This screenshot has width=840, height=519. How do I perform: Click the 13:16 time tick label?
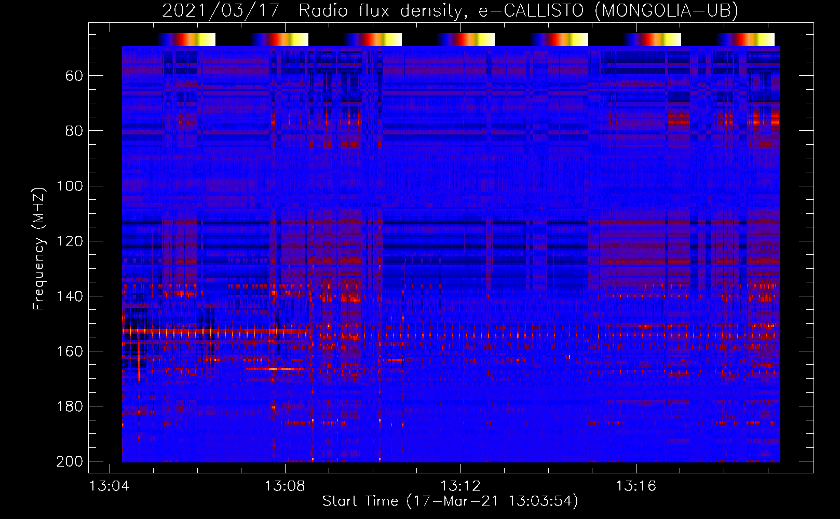636,486
